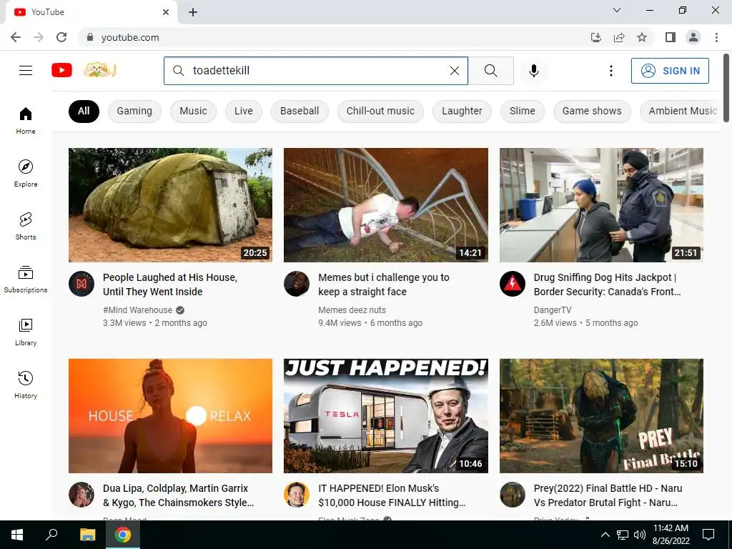This screenshot has width=732, height=549.
Task: Click title People Laughed at His House
Action: click(x=170, y=285)
